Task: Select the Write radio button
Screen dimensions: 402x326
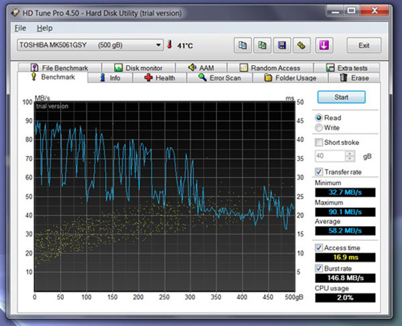Action: (319, 127)
